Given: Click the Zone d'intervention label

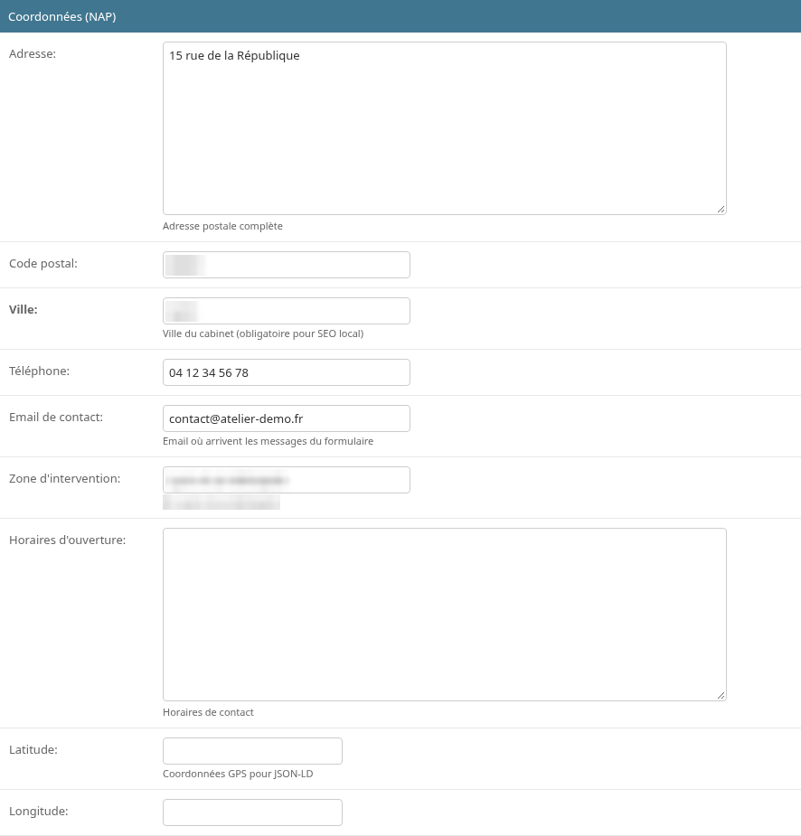Looking at the screenshot, I should coord(64,478).
